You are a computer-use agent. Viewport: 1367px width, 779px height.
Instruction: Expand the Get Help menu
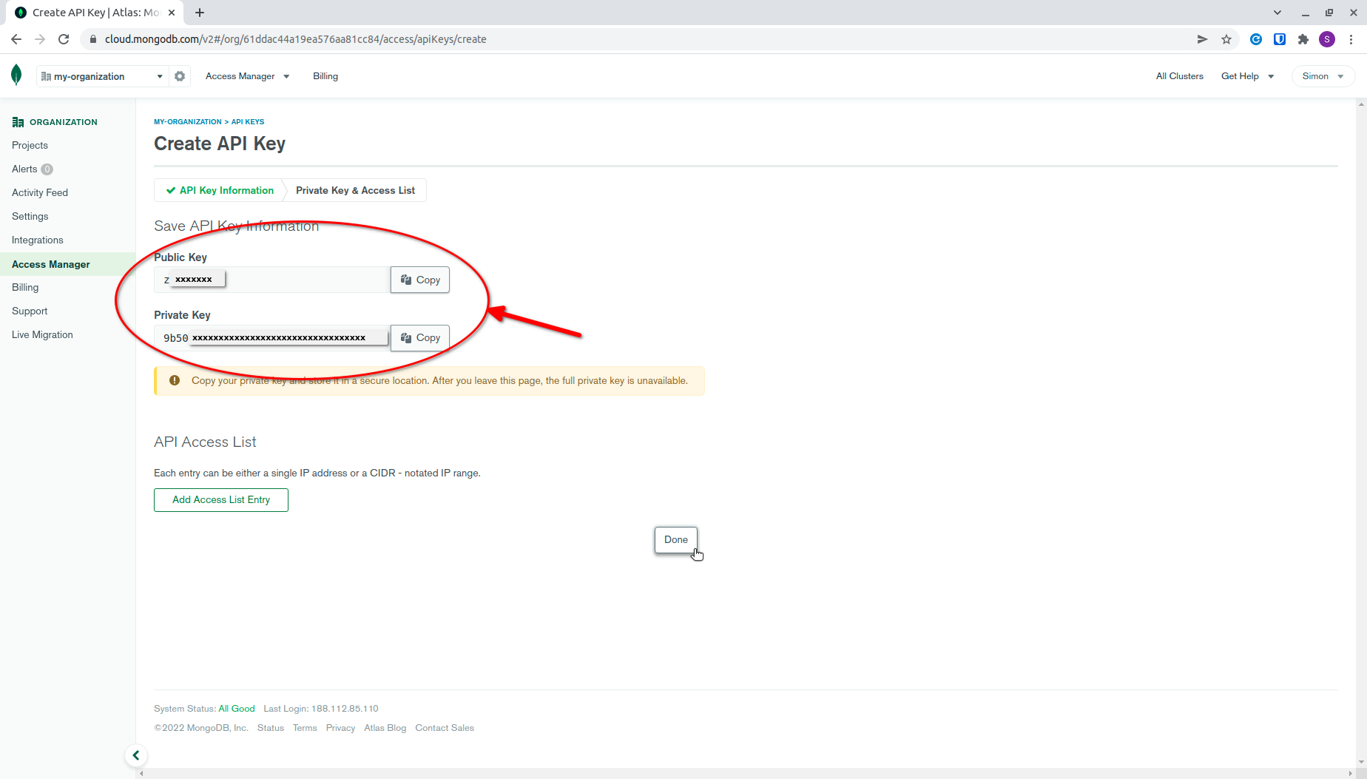tap(1247, 76)
